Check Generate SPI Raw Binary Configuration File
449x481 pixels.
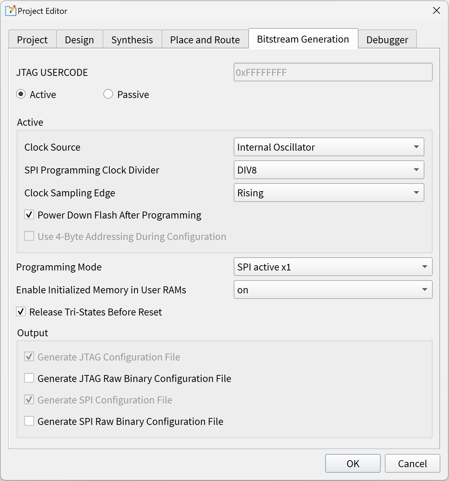[29, 421]
